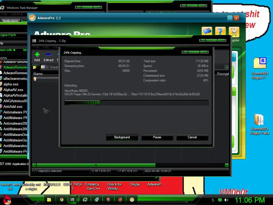The height and width of the screenshot is (205, 273).
Task: Open Konnor88s Rogue P... folder with R badge
Action: (x=260, y=68)
